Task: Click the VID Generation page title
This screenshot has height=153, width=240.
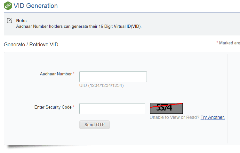Action: coord(36,6)
